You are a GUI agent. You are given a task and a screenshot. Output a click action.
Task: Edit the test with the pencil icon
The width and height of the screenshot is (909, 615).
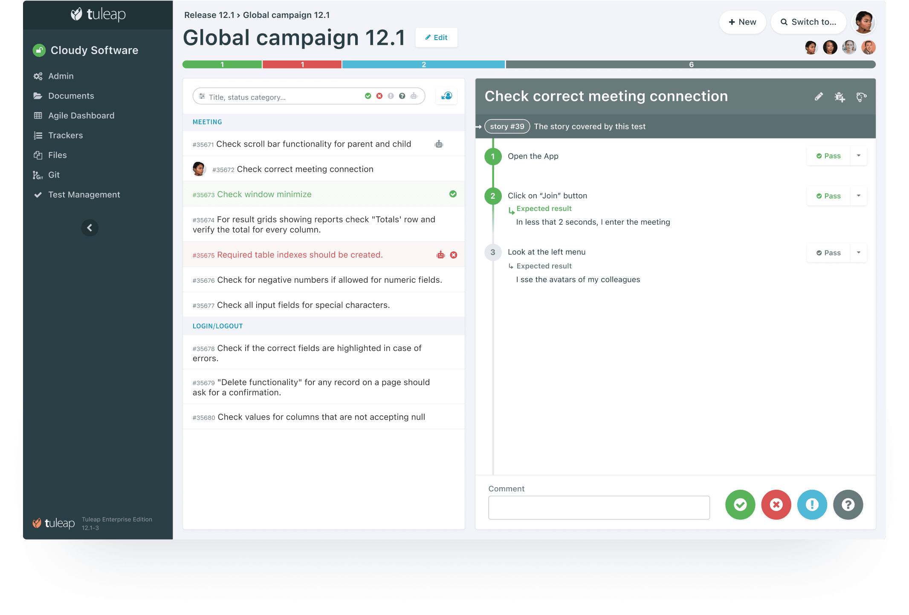(819, 97)
